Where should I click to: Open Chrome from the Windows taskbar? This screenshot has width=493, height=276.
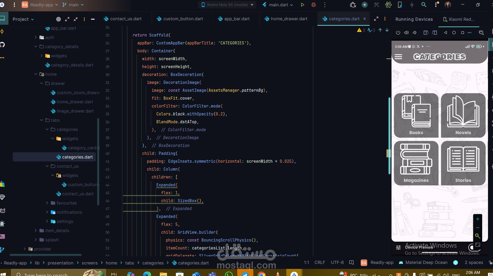coord(261,274)
